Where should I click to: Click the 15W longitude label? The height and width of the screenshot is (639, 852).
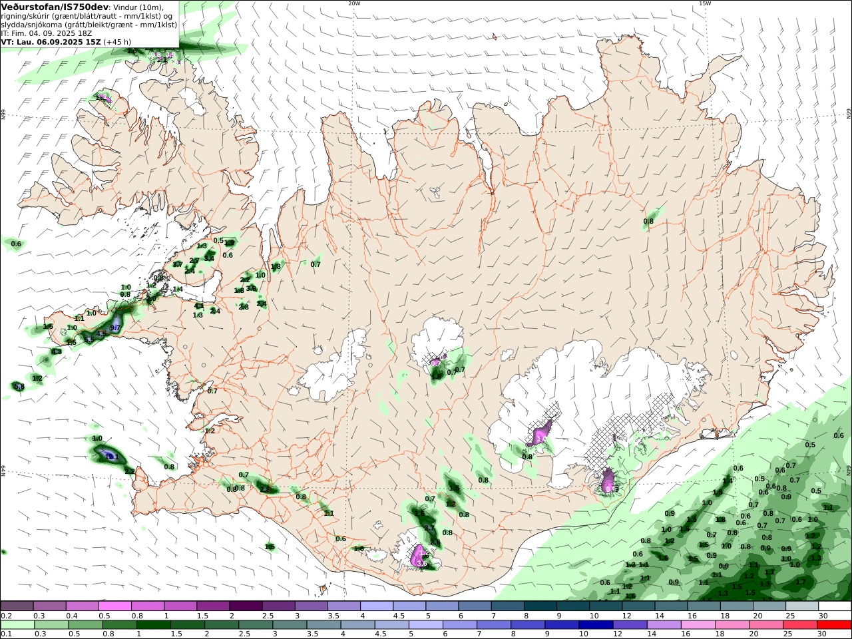click(704, 3)
